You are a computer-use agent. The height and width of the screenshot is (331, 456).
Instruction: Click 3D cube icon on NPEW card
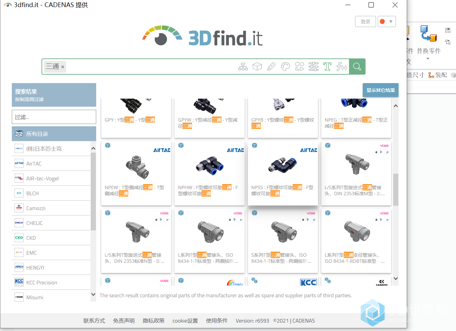point(108,145)
